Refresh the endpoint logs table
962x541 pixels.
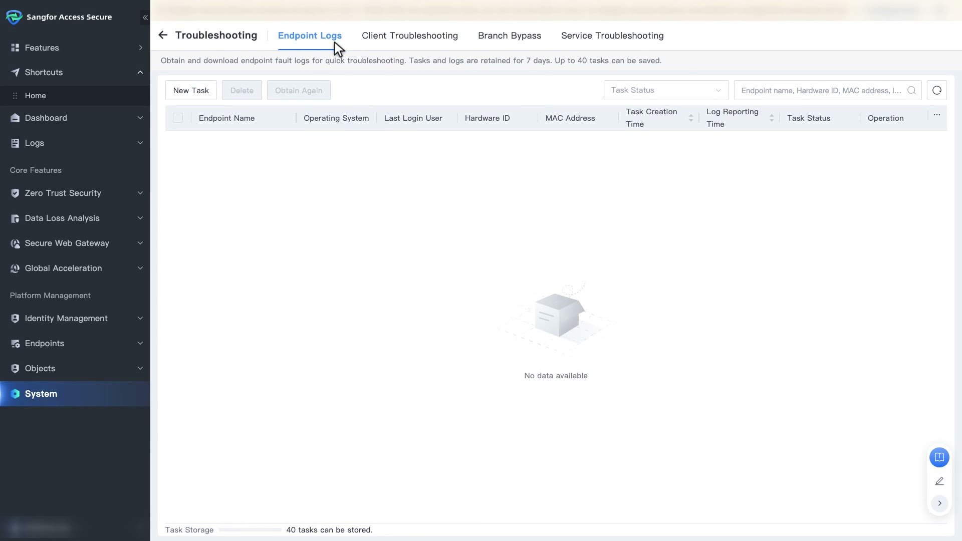click(x=936, y=90)
